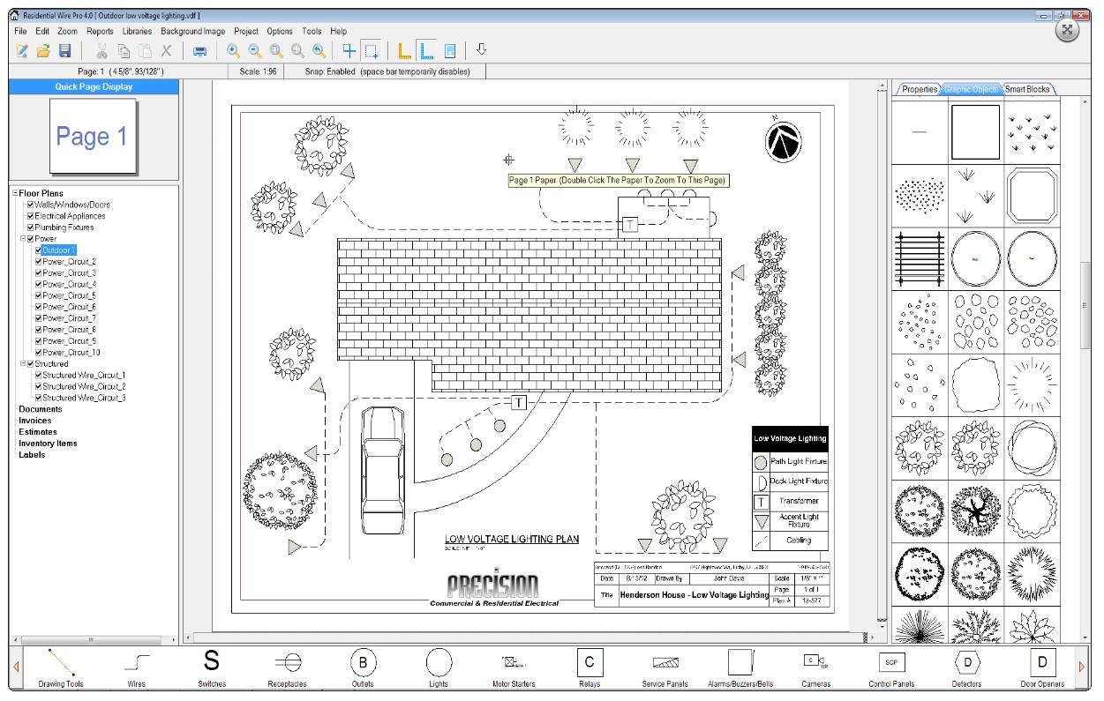Viewport: 1104px width, 701px height.
Task: Click the New project toolbar icon
Action: [23, 51]
